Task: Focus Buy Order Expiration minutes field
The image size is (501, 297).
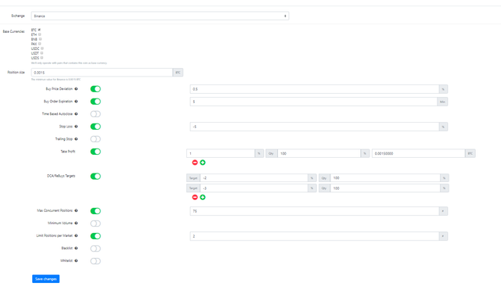Action: pos(313,102)
